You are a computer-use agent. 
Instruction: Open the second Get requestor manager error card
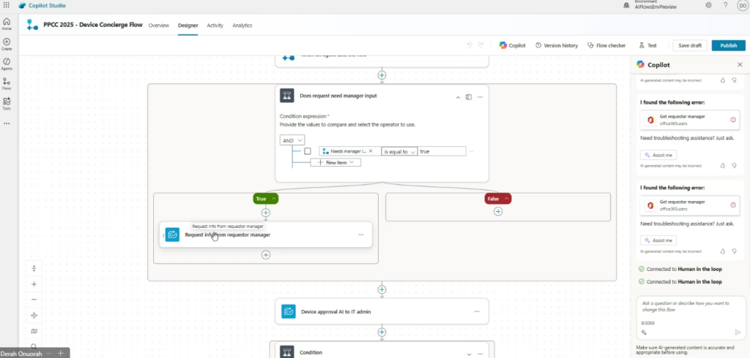tap(690, 205)
